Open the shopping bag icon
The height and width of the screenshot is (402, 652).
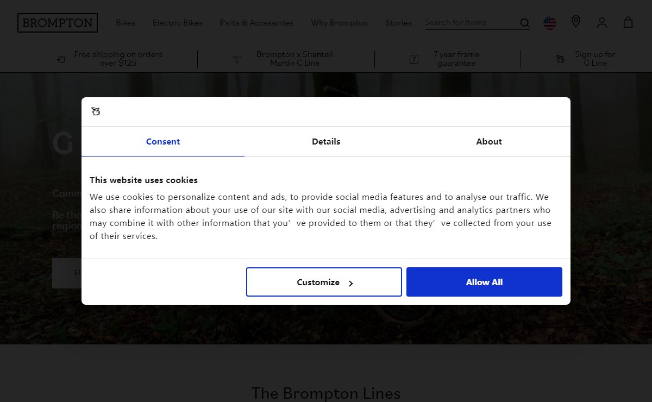pyautogui.click(x=628, y=22)
